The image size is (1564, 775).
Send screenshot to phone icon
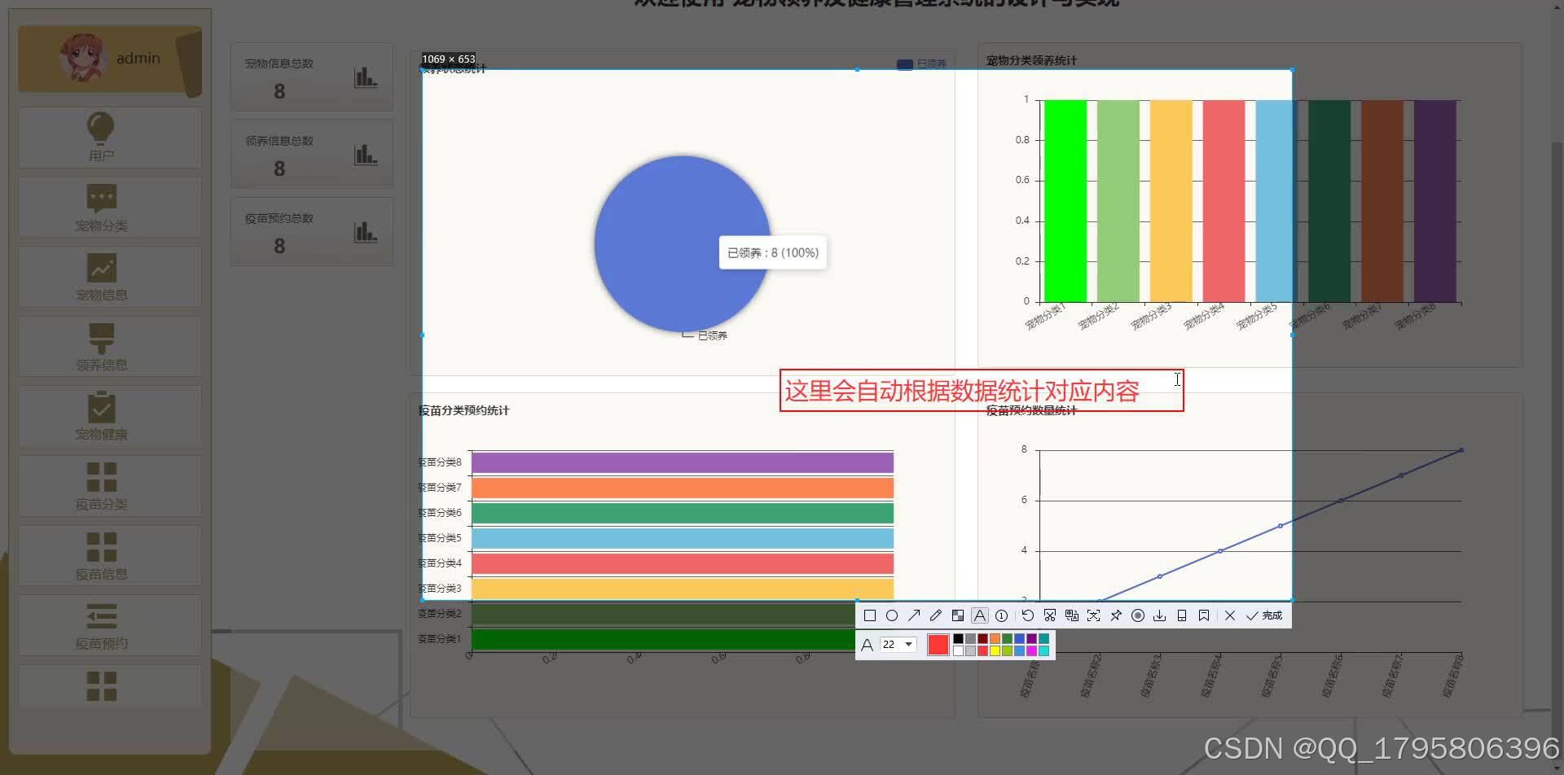(x=1182, y=615)
